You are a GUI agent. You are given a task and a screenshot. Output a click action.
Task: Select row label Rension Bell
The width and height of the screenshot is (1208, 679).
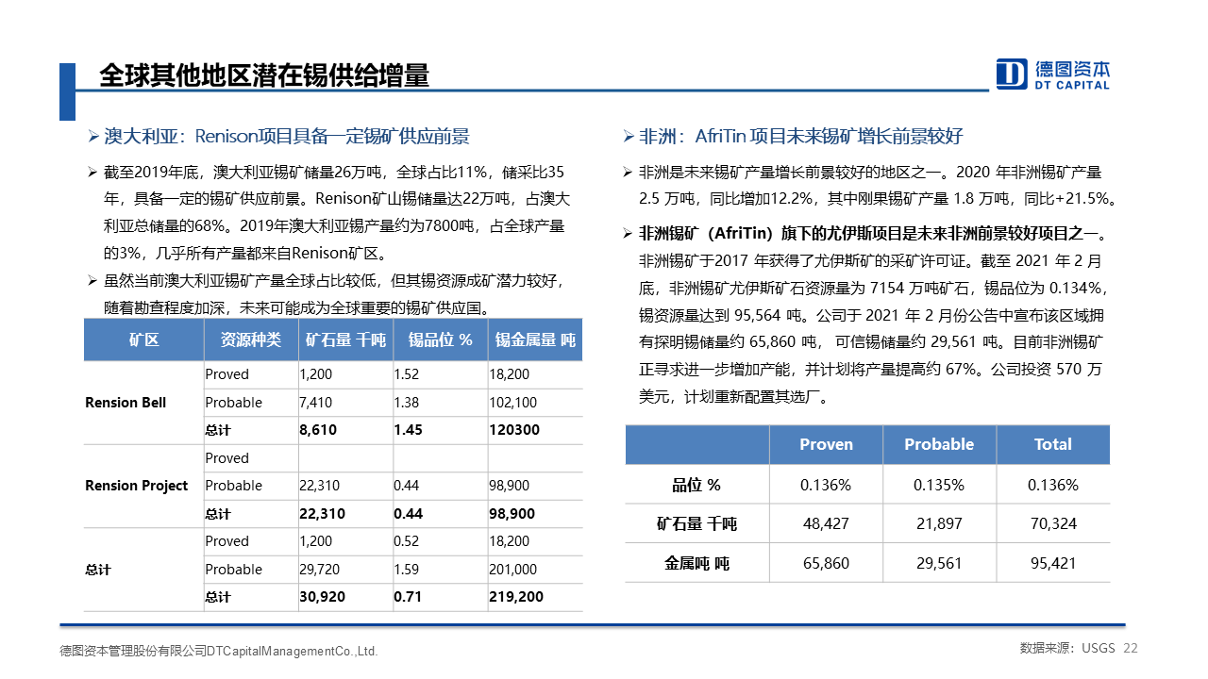(x=126, y=403)
